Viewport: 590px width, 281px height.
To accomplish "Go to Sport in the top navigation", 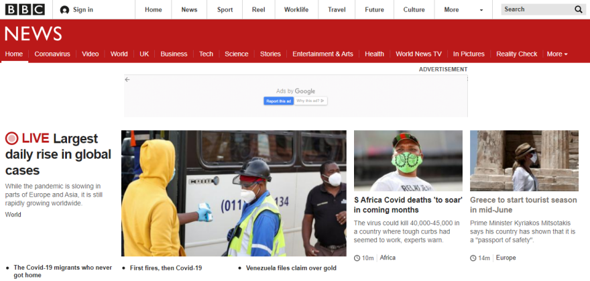I will pyautogui.click(x=225, y=10).
